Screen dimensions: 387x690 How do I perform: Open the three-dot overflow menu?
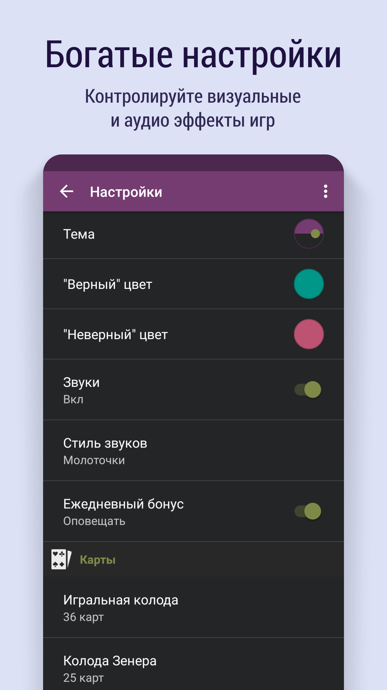pyautogui.click(x=325, y=191)
